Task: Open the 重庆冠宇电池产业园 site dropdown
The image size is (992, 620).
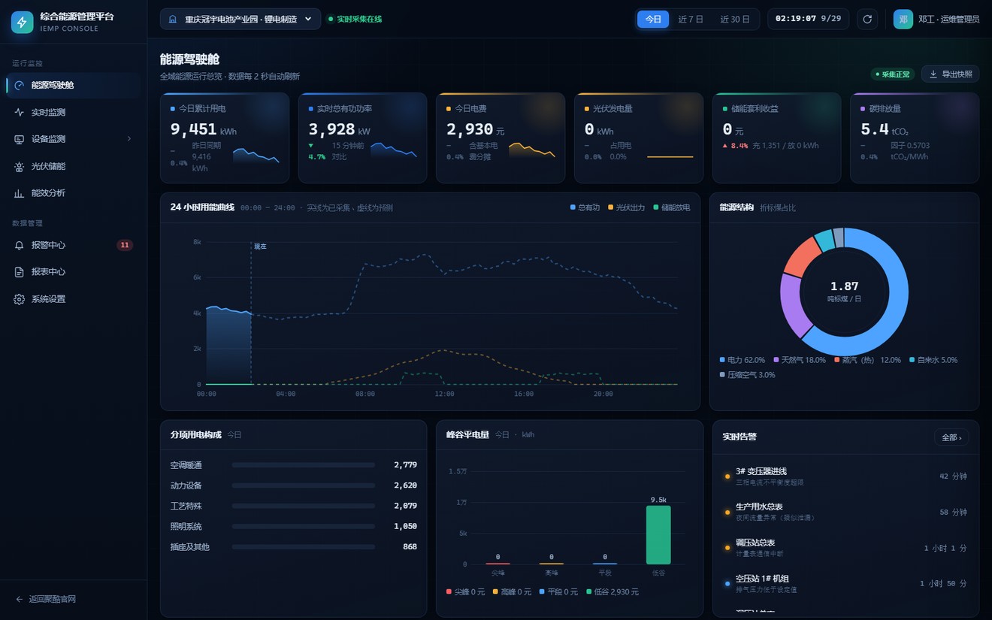Action: [x=240, y=20]
